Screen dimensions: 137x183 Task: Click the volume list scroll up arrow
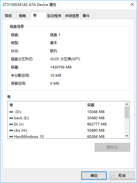(x=127, y=104)
